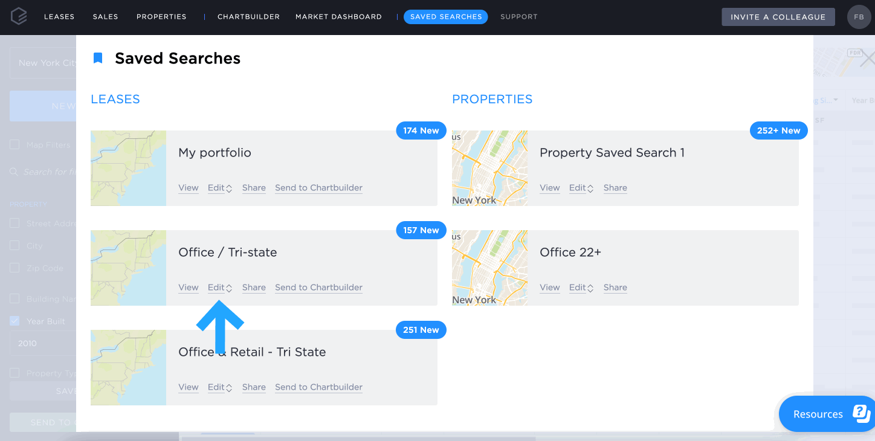The height and width of the screenshot is (441, 875).
Task: Expand Edit dropdown for Office & Retail - Tri State
Action: tap(220, 387)
